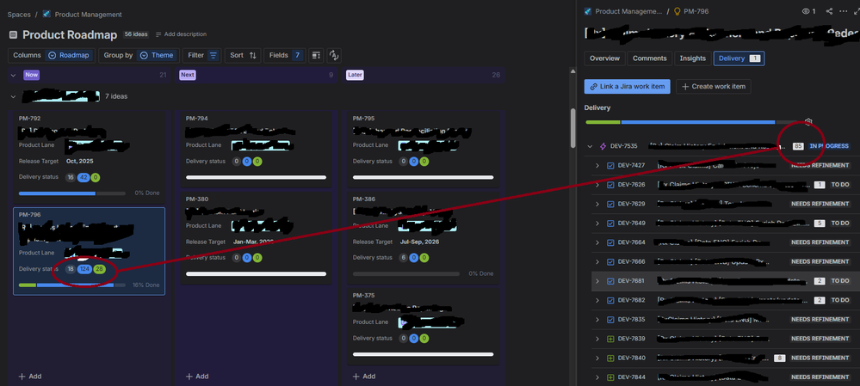The width and height of the screenshot is (860, 386).
Task: Expand the DEV-7835 work item row
Action: (x=597, y=319)
